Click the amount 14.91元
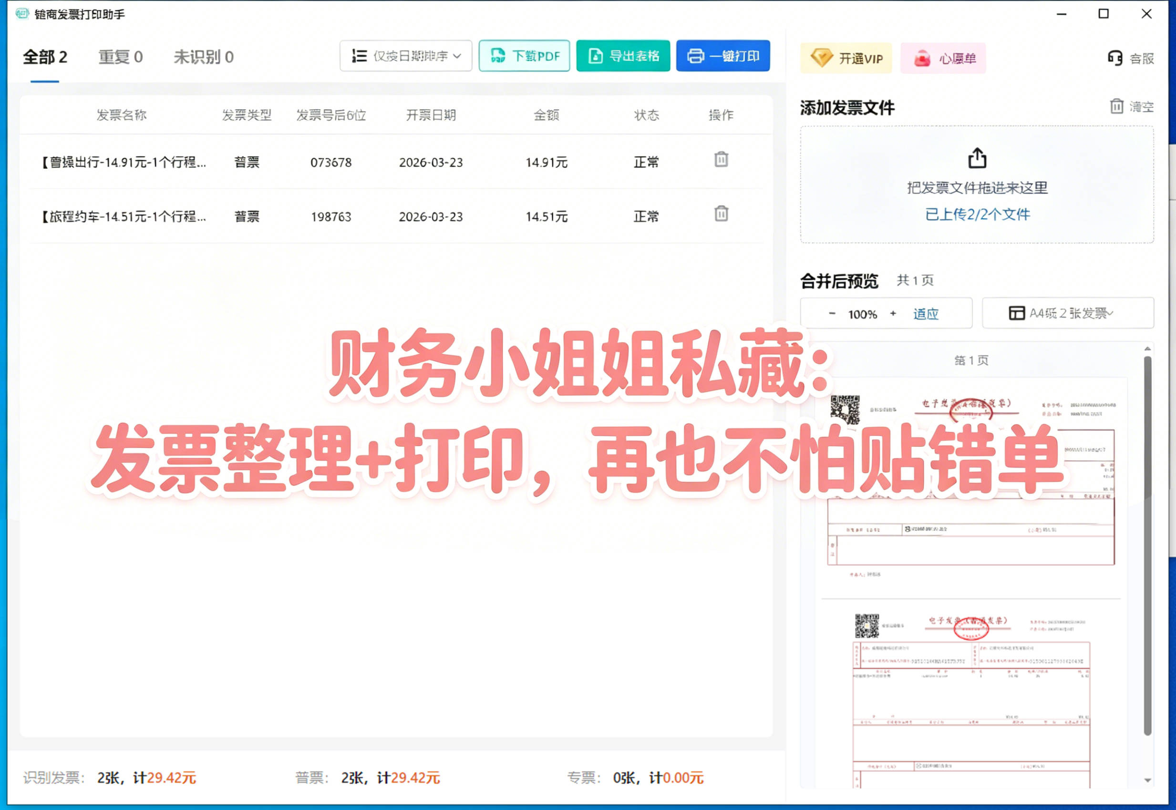Screen dimensions: 1176x810 click(547, 163)
